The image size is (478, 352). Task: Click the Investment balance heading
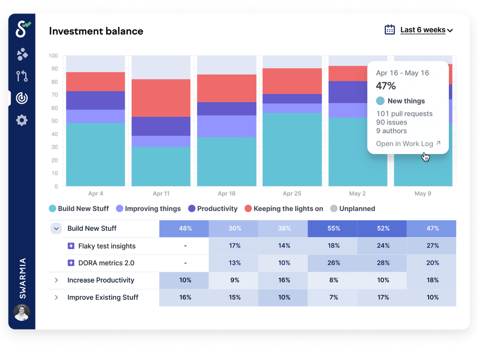coord(96,31)
